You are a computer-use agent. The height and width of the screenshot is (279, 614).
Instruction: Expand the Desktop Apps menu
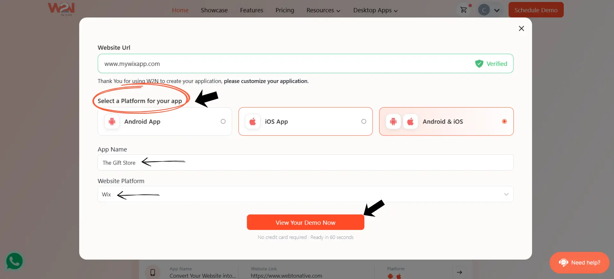click(x=376, y=10)
